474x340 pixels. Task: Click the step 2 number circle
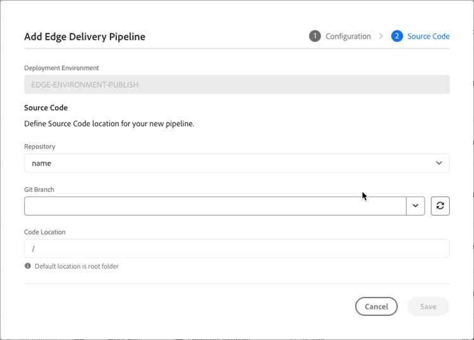[x=397, y=36]
